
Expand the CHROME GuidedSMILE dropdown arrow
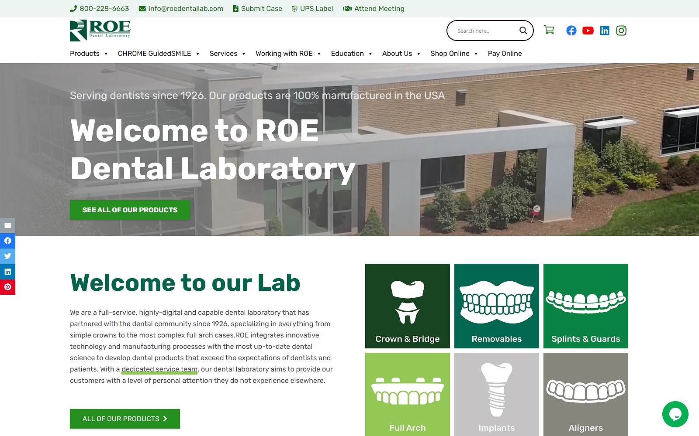click(197, 54)
